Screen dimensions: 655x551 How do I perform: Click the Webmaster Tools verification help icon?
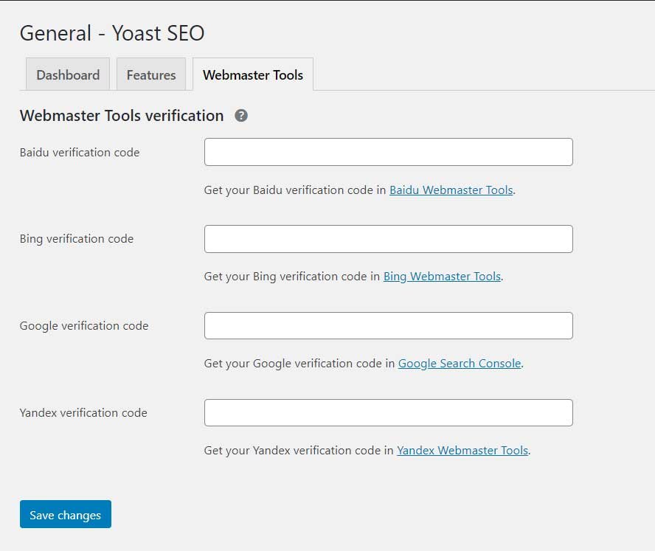click(241, 116)
